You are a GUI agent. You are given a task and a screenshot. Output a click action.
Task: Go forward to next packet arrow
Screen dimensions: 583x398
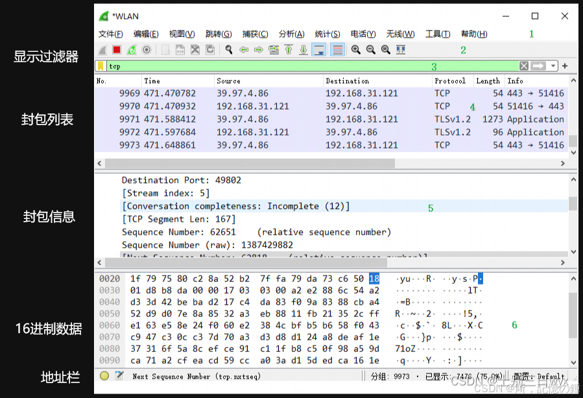click(x=259, y=50)
